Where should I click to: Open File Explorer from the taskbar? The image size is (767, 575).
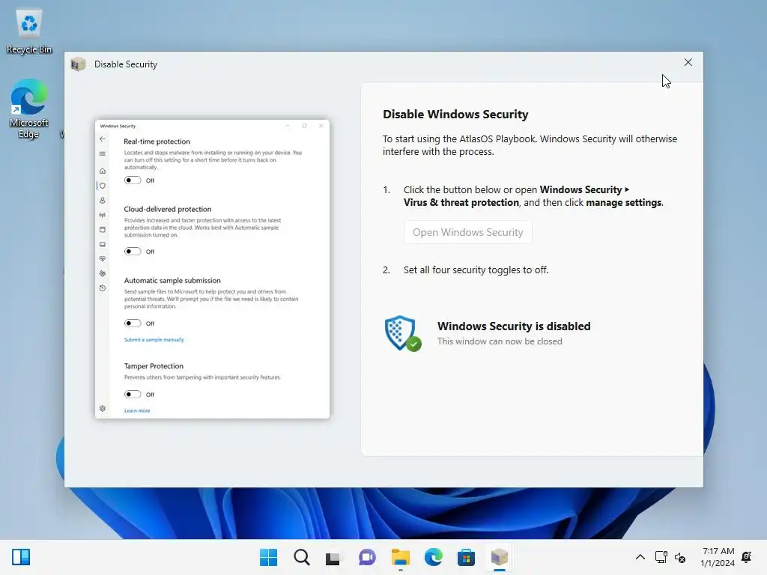[x=400, y=557]
